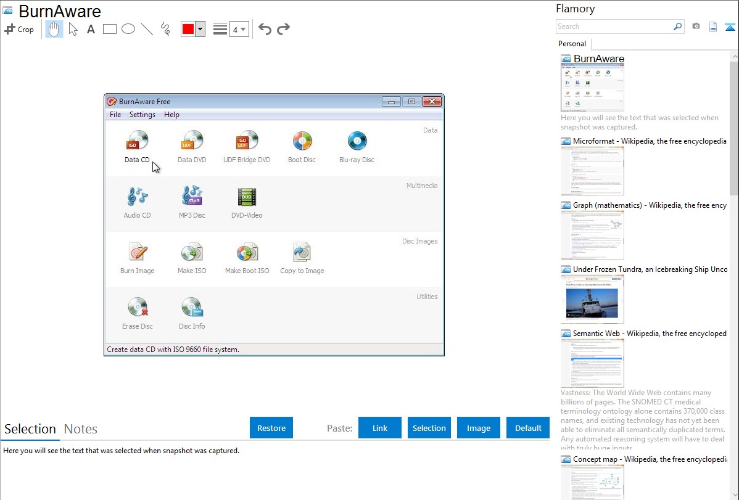Open Burn Image in BurnAware
This screenshot has width=739, height=500.
(x=137, y=258)
